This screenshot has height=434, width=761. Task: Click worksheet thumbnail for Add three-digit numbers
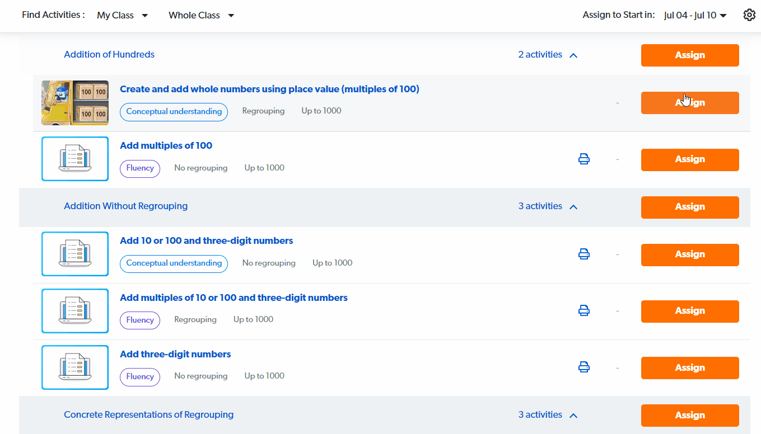[x=75, y=367]
